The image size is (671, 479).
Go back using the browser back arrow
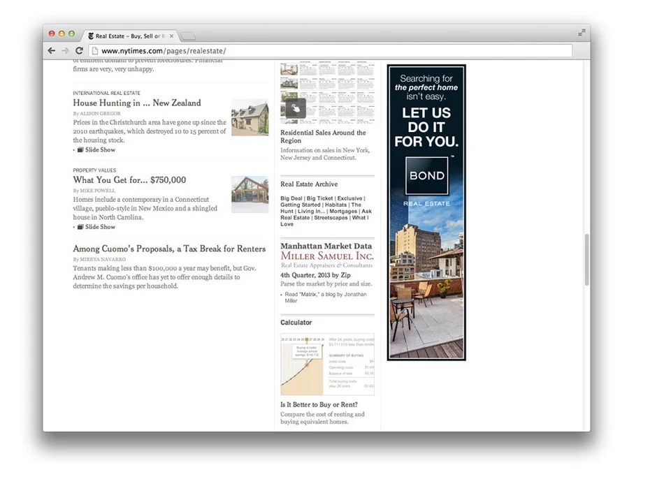click(51, 50)
